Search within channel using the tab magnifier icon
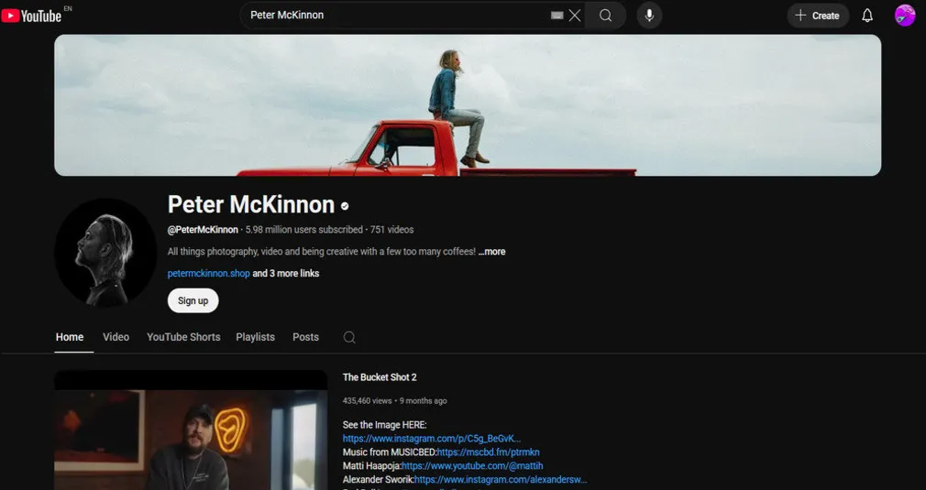 [349, 337]
